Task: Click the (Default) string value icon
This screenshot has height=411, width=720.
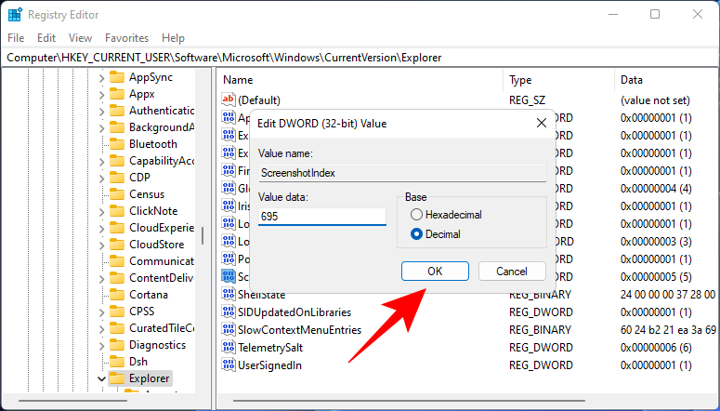Action: [x=229, y=99]
